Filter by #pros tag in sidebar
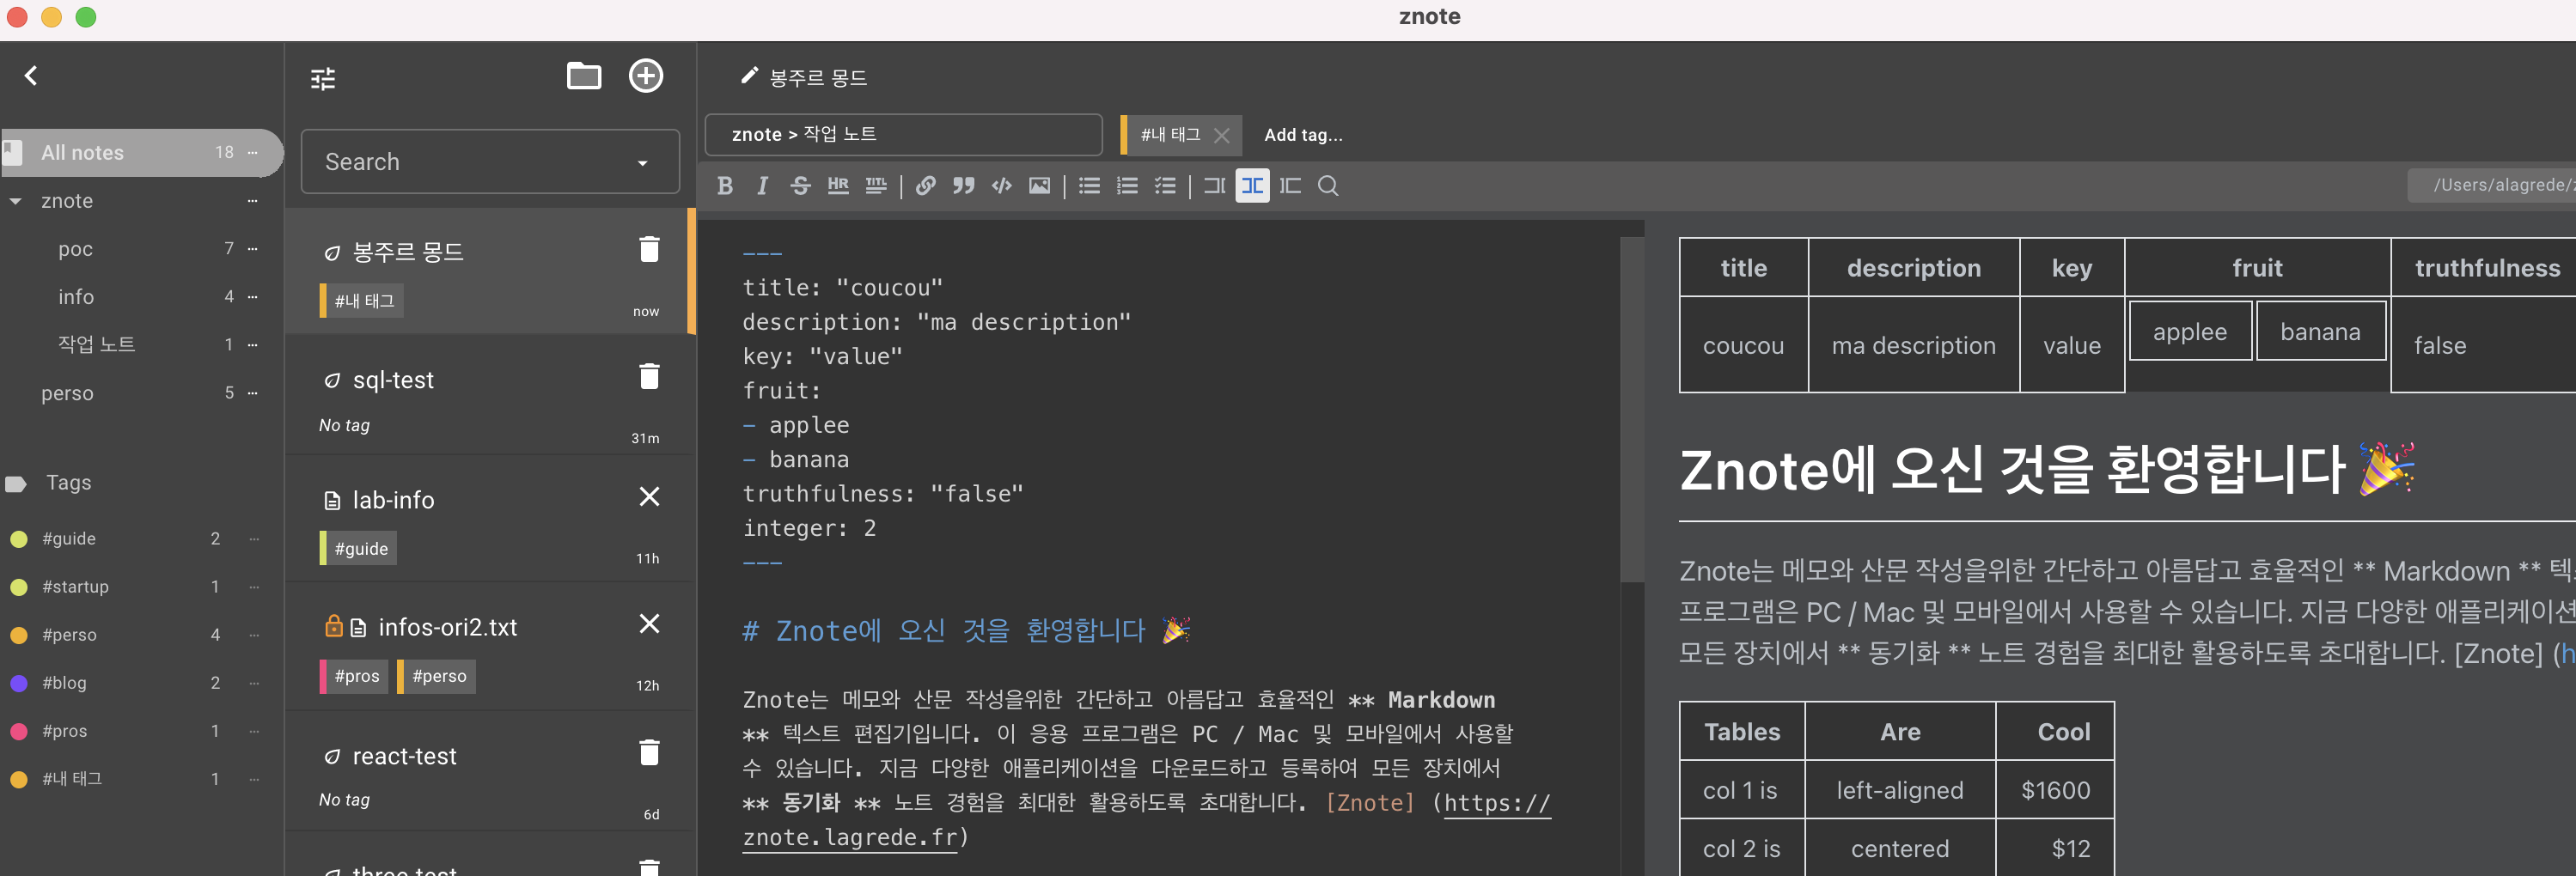This screenshot has width=2576, height=876. point(64,730)
